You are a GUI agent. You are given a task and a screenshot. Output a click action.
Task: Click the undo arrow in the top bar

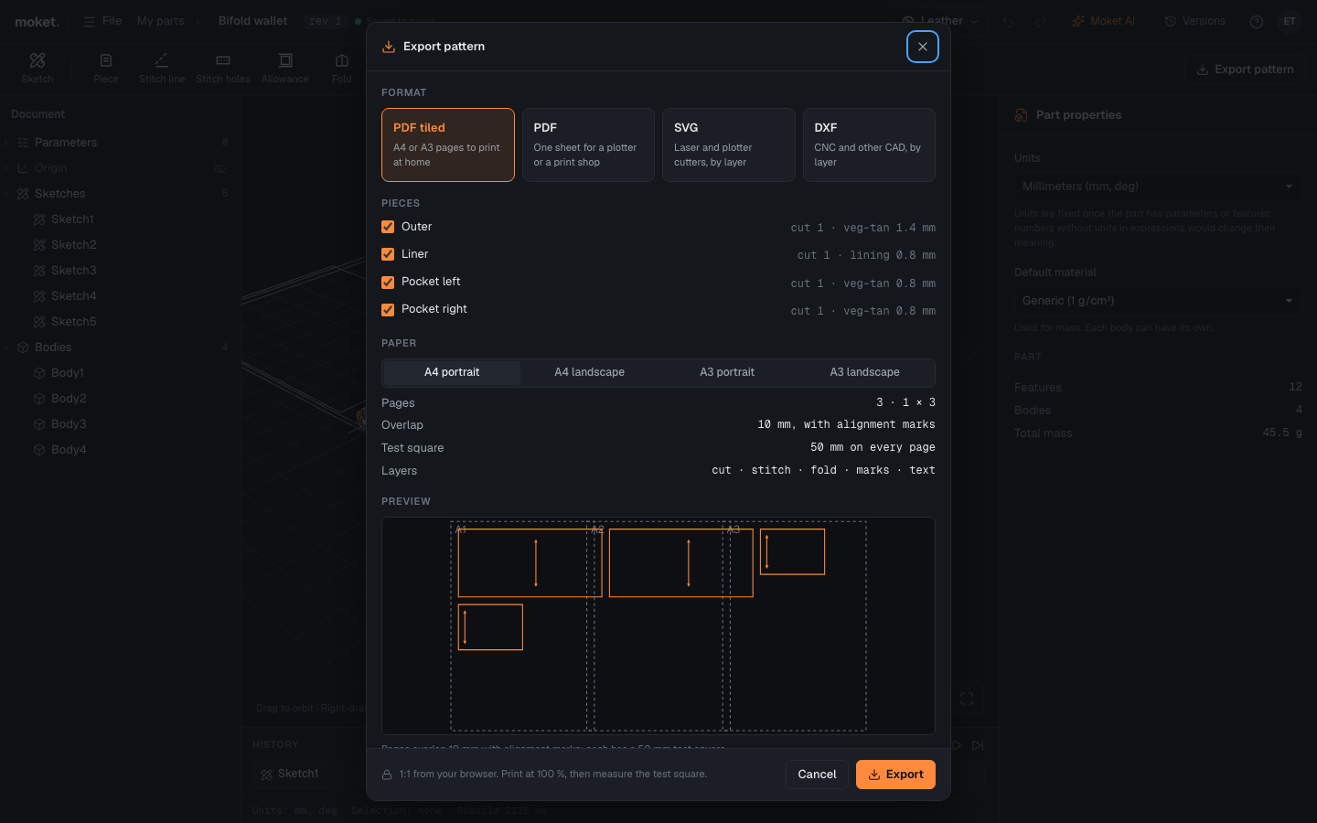coord(1008,21)
